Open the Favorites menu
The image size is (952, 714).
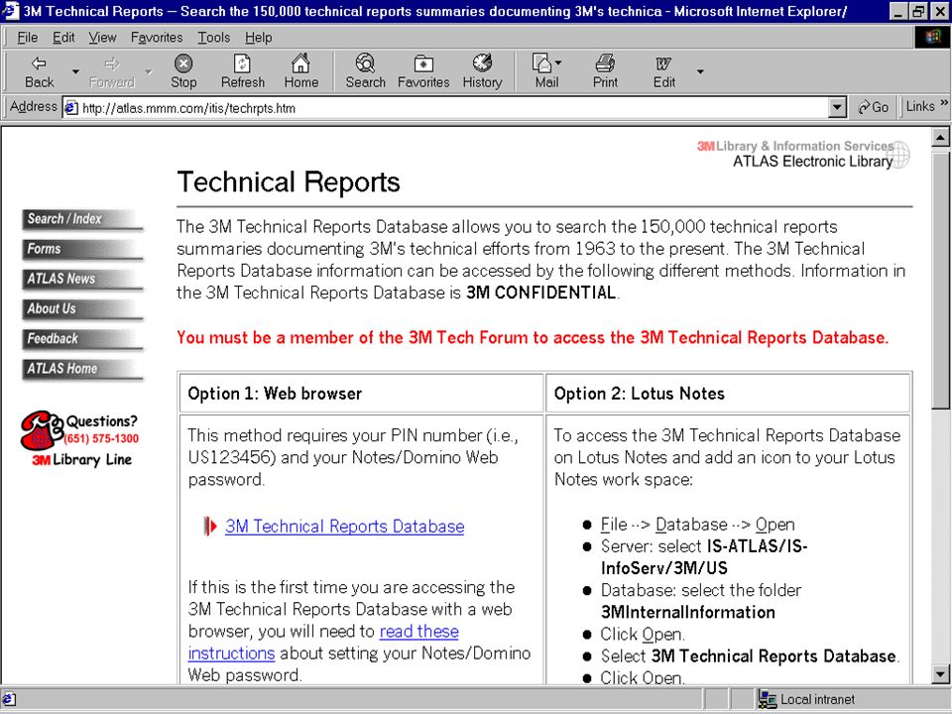(x=157, y=38)
